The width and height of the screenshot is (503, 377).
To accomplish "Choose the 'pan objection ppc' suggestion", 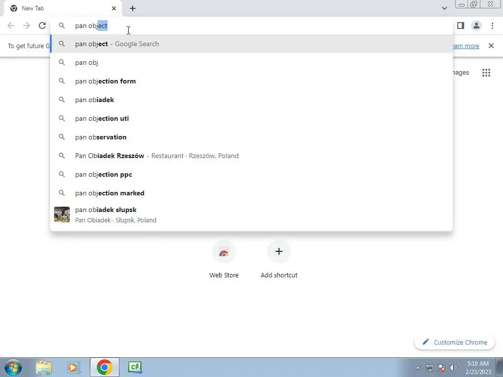I will point(251,174).
